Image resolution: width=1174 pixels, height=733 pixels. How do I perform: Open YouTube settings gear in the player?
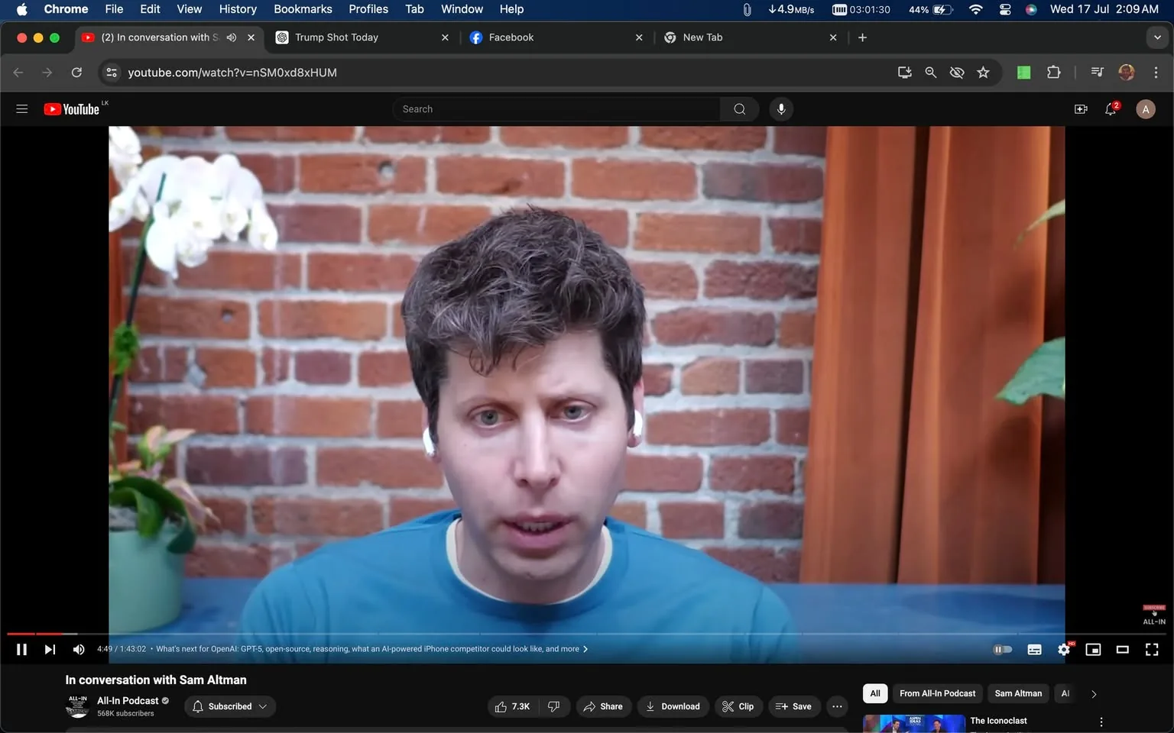[x=1063, y=649]
